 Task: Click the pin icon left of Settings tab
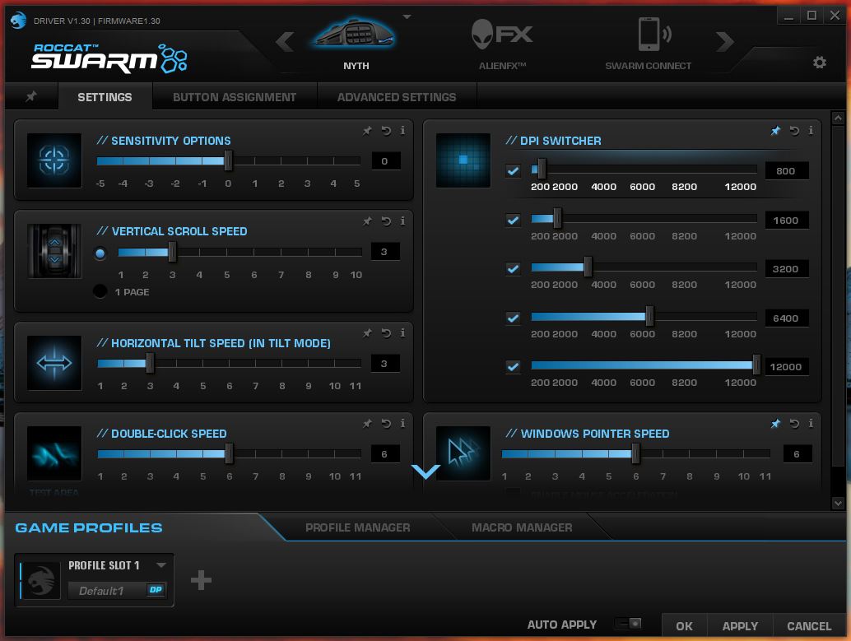click(x=31, y=97)
